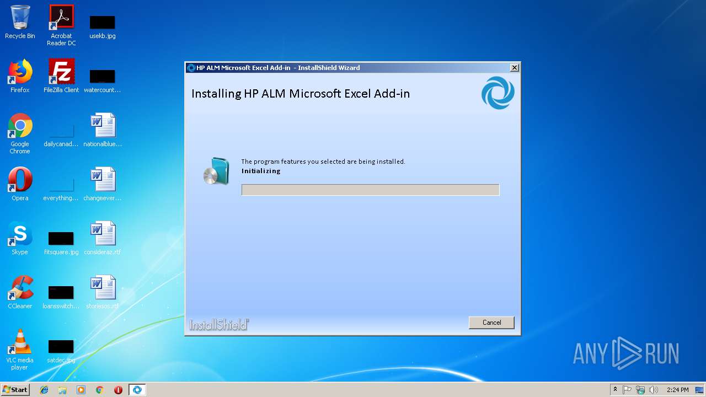Viewport: 706px width, 397px height.
Task: Launch Acrobat Reader DC shortcut
Action: 61,25
